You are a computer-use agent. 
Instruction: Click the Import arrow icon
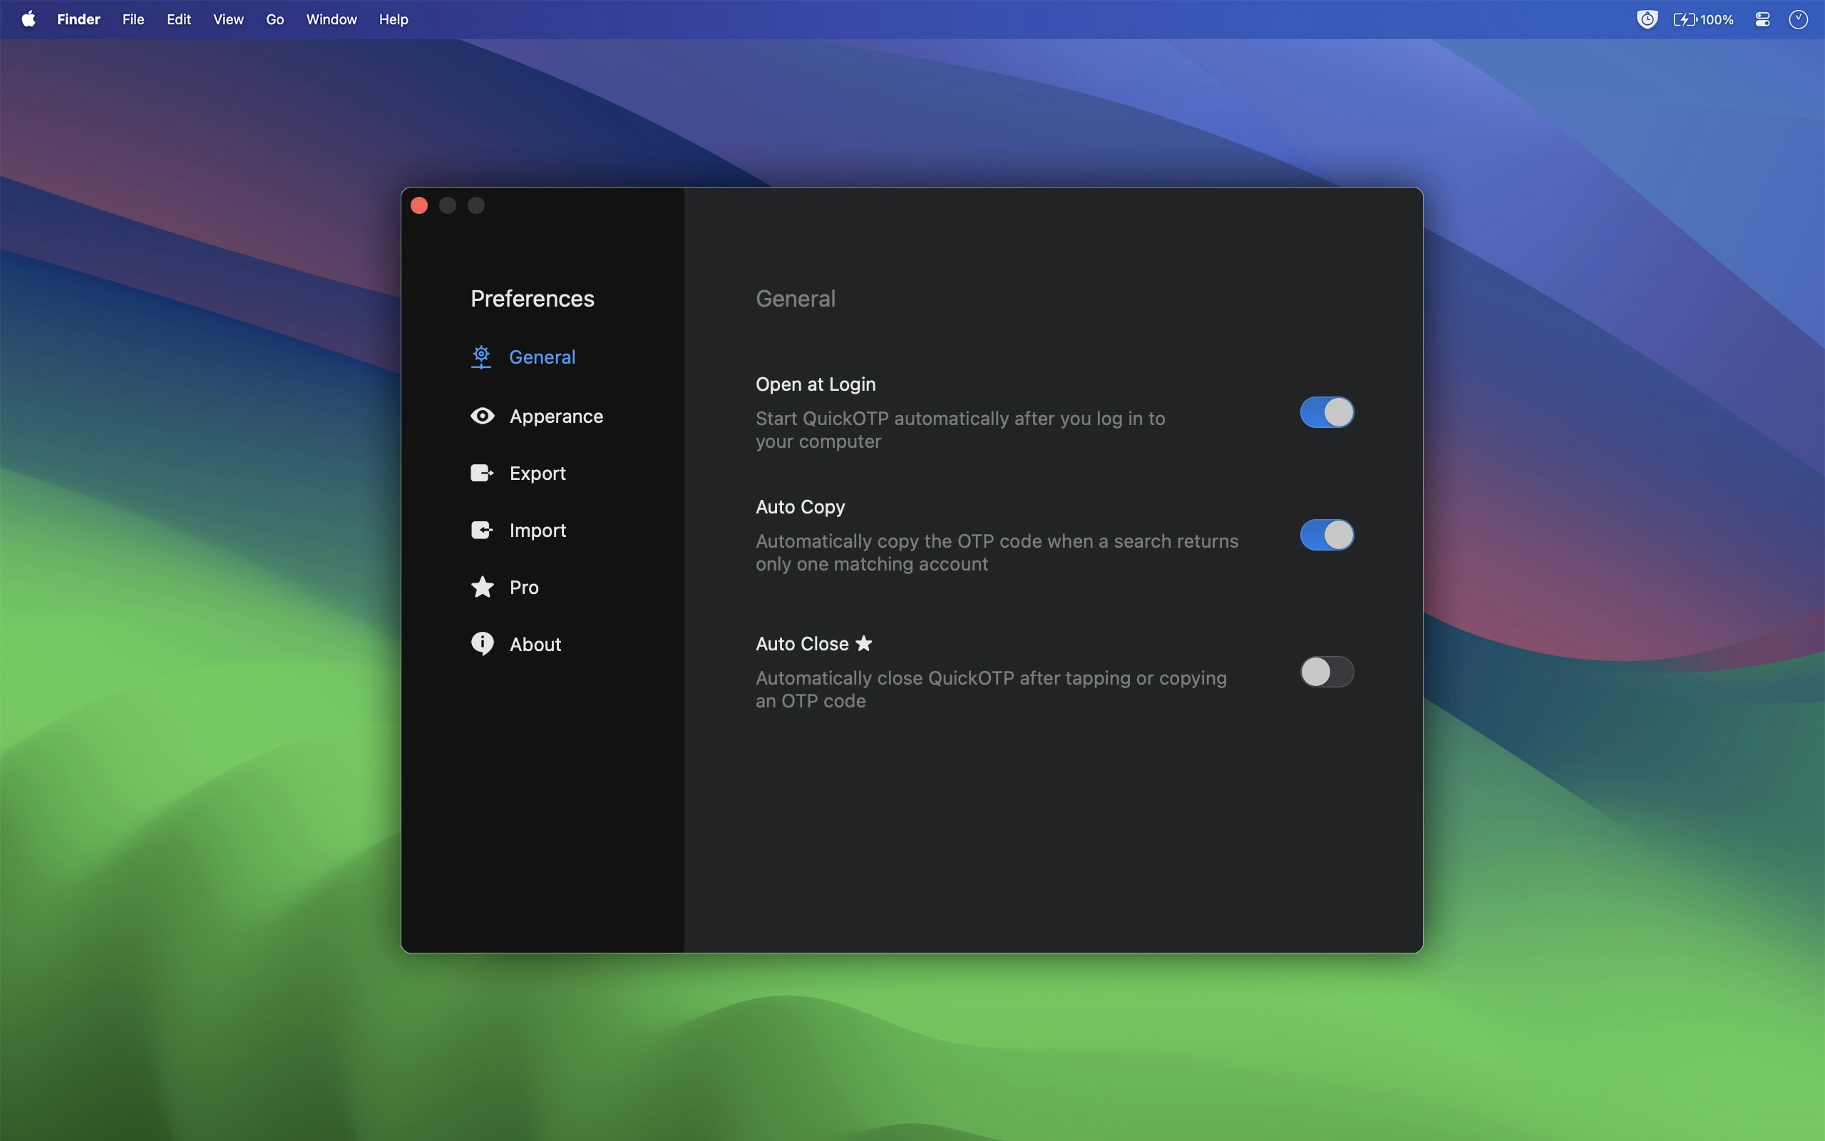(x=482, y=530)
